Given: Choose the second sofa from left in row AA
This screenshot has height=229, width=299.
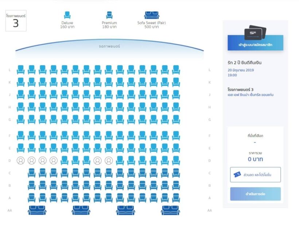Looking at the screenshot, I should tap(81, 210).
